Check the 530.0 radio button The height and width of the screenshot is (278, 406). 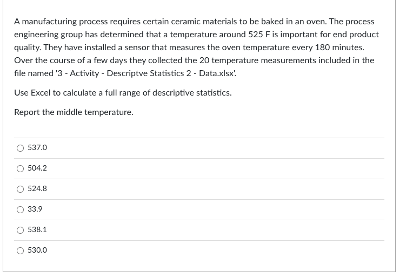pos(20,250)
